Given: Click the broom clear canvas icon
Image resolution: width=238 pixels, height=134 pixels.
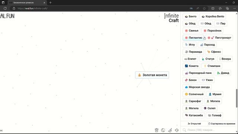Looking at the screenshot, I should pos(170,130).
